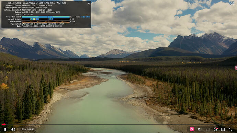
Task: Pause the video playback
Action: click(5, 129)
